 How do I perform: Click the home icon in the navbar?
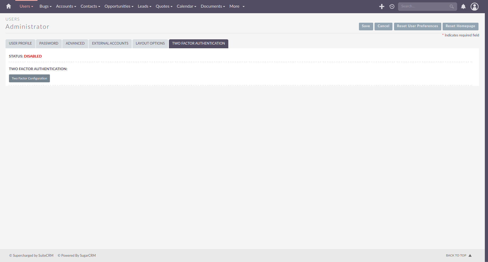pyautogui.click(x=8, y=6)
